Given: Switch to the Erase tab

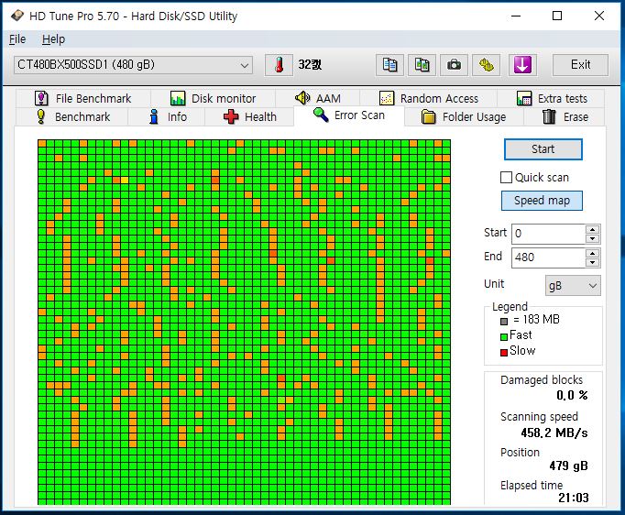Looking at the screenshot, I should [x=565, y=116].
